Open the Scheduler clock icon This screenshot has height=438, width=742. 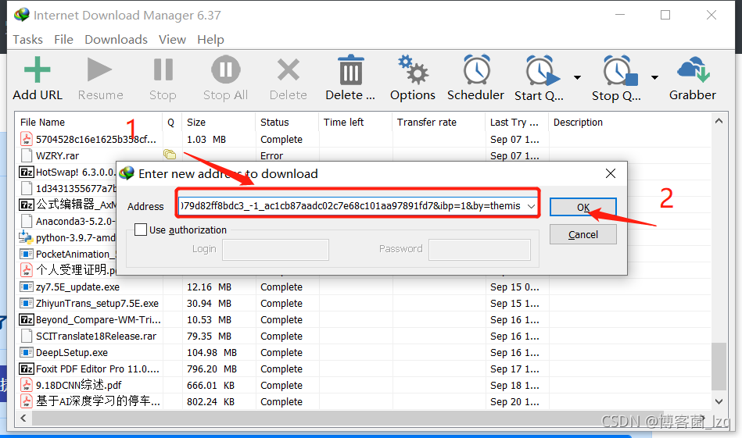tap(476, 69)
